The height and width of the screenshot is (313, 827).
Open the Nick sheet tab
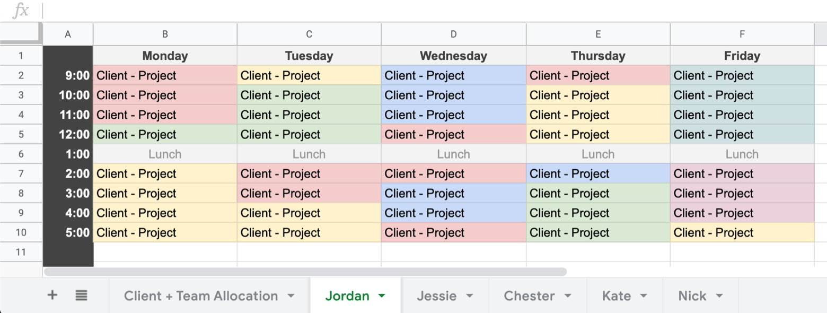[x=692, y=296]
